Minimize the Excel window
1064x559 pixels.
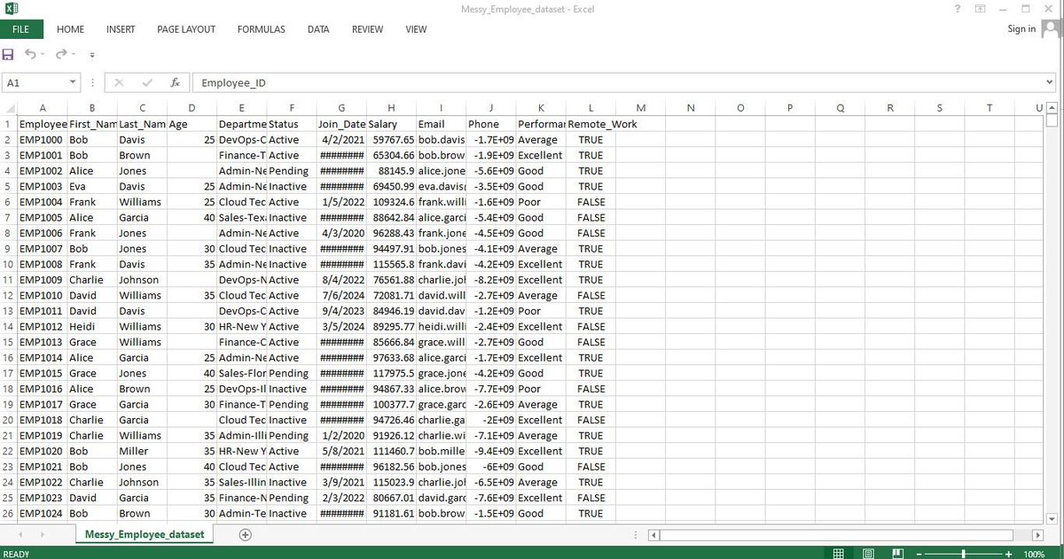click(1002, 9)
